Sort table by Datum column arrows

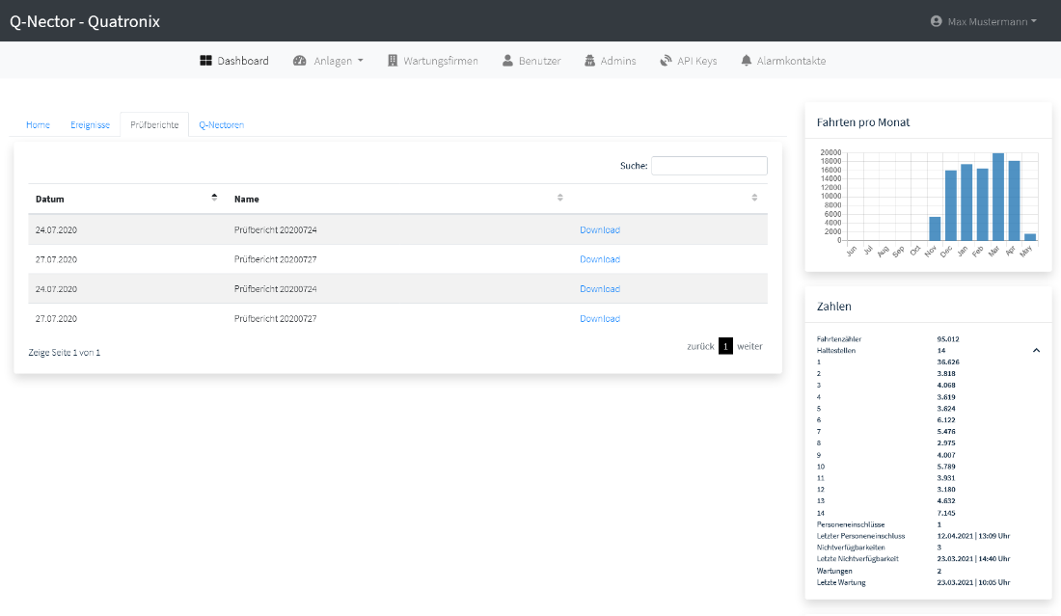[x=214, y=198]
